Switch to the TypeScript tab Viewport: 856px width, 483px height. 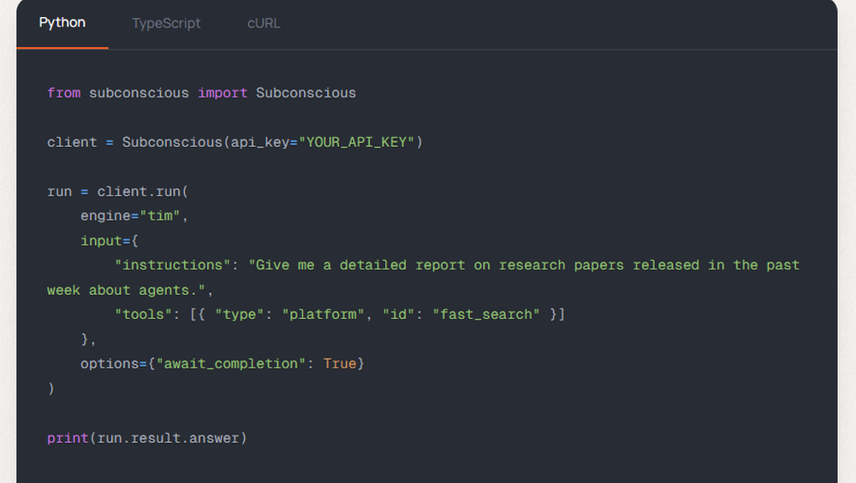coord(166,23)
